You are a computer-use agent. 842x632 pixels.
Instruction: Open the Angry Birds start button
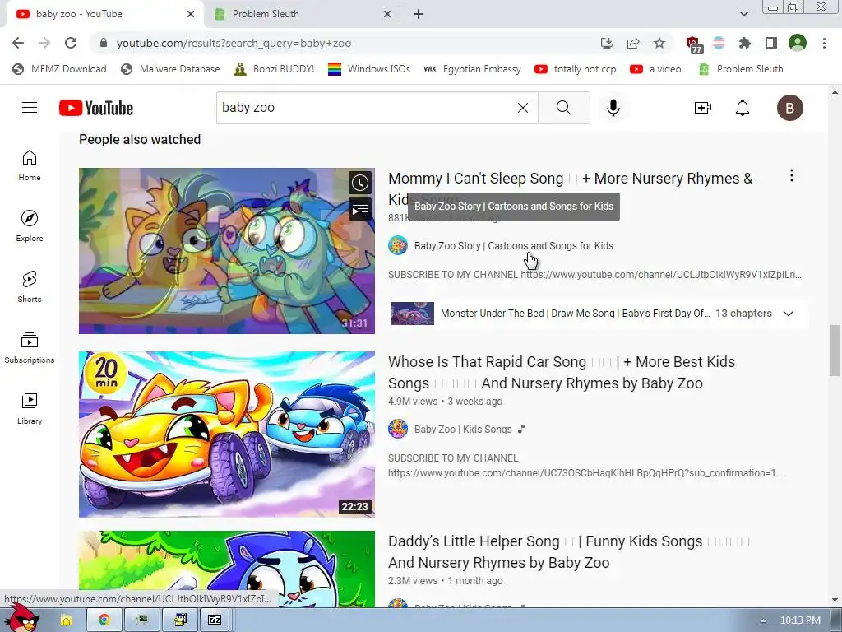coord(23,618)
